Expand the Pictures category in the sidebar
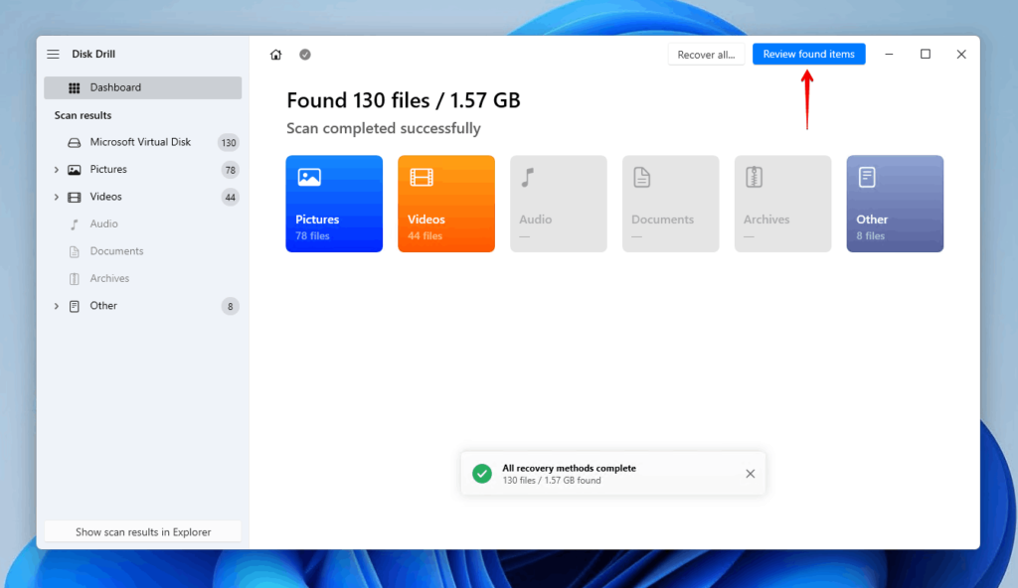The image size is (1018, 588). click(x=56, y=169)
